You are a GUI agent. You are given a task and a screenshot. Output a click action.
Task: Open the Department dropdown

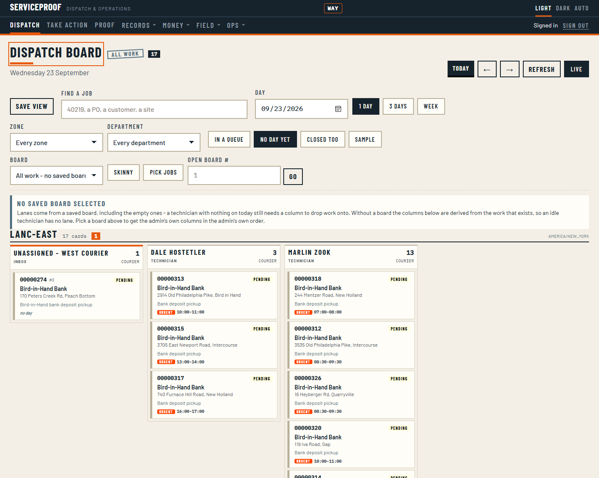(154, 143)
